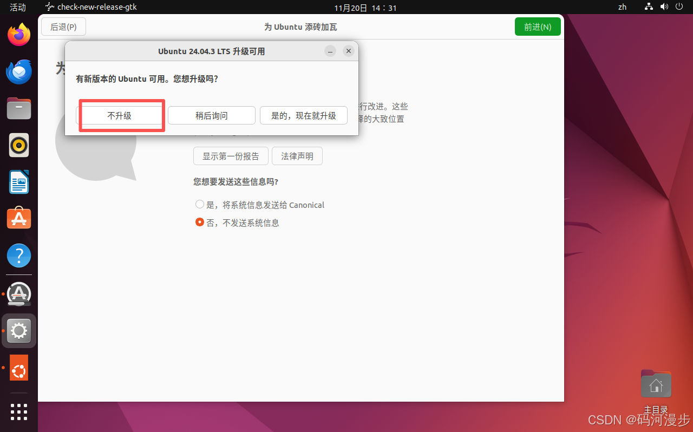Open the 活动 activities overview
This screenshot has width=693, height=432.
coord(18,7)
